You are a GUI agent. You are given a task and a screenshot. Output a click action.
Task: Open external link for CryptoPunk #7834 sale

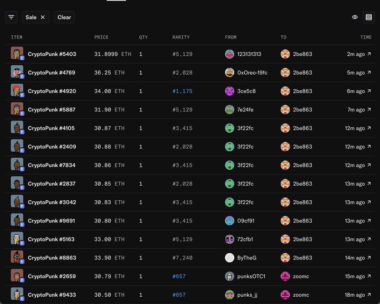[369, 165]
